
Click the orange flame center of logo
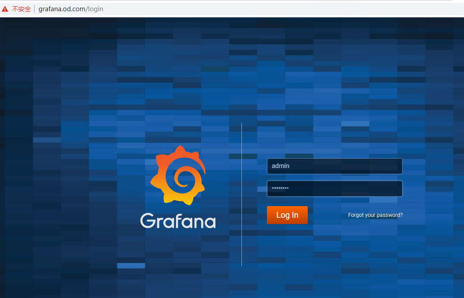click(181, 178)
